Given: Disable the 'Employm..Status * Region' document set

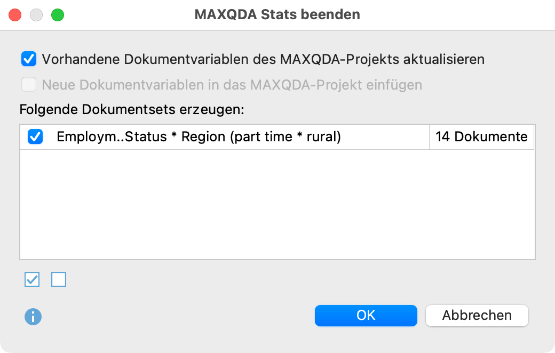Looking at the screenshot, I should tap(34, 137).
